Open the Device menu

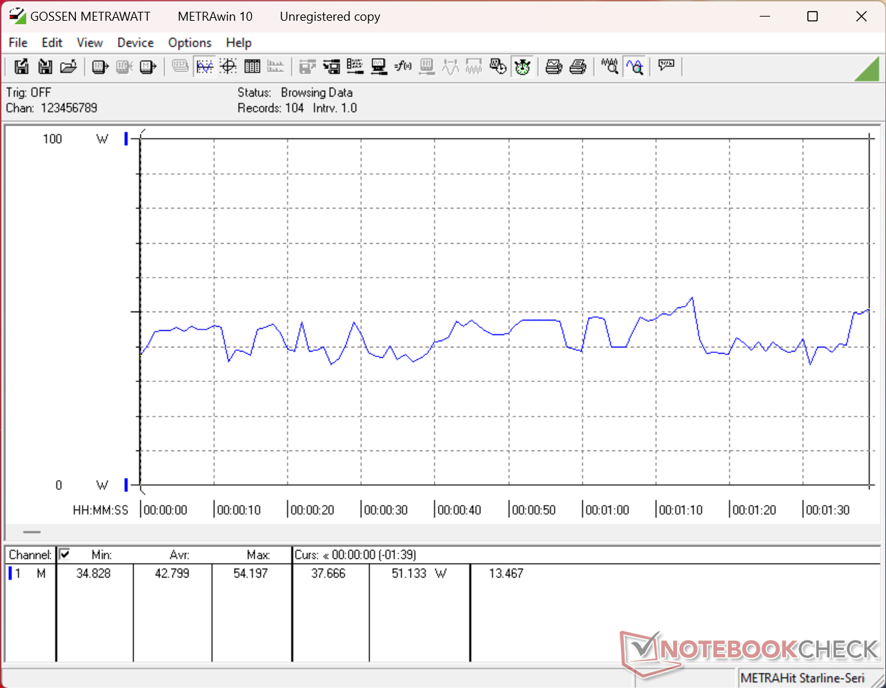pyautogui.click(x=135, y=43)
